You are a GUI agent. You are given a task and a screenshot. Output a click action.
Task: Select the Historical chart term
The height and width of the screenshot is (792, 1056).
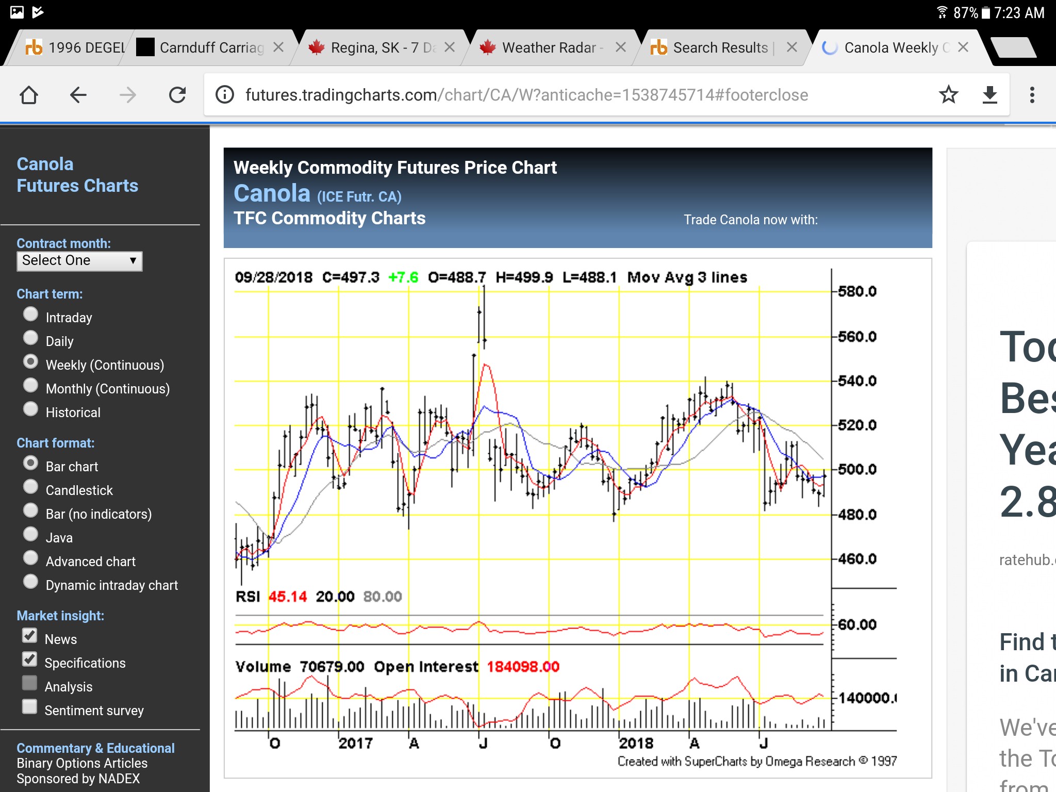point(31,409)
